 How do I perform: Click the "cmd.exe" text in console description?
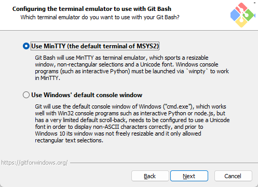178,106
